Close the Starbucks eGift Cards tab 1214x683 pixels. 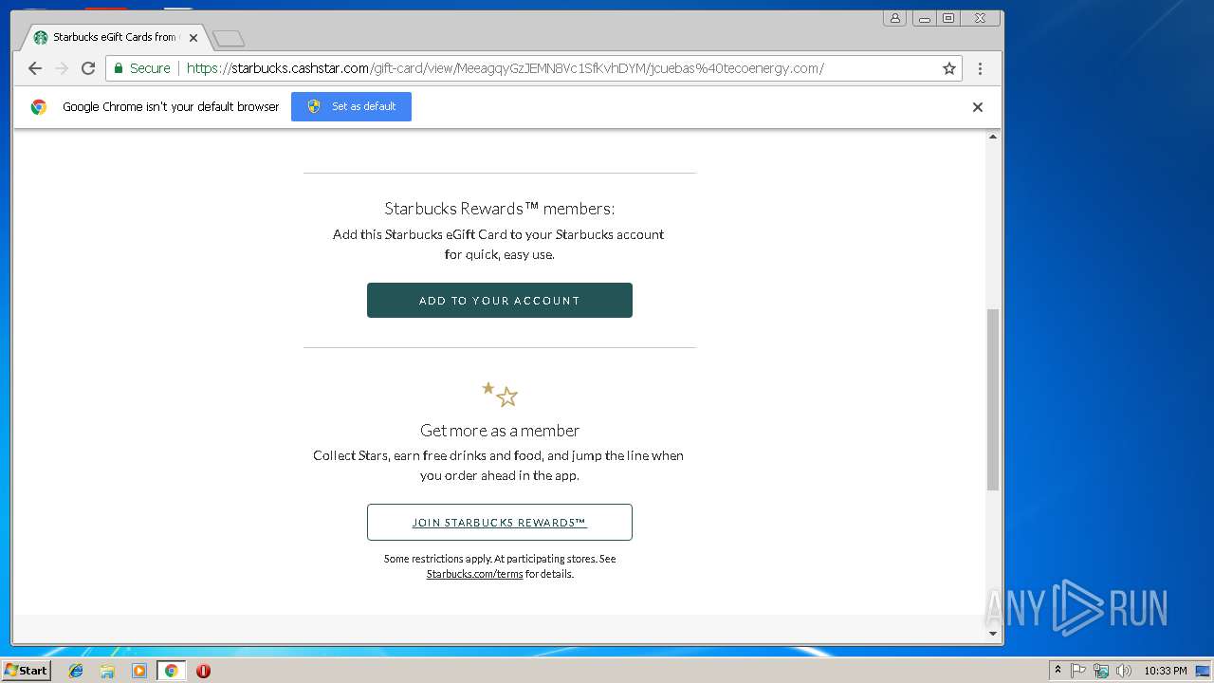pyautogui.click(x=193, y=38)
